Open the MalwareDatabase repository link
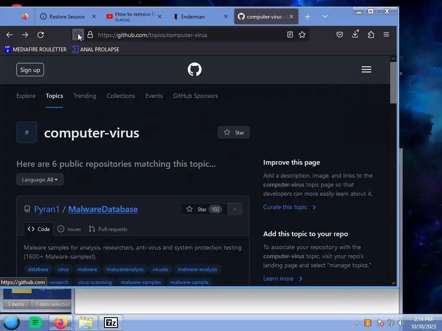442x331 pixels. pyautogui.click(x=103, y=209)
